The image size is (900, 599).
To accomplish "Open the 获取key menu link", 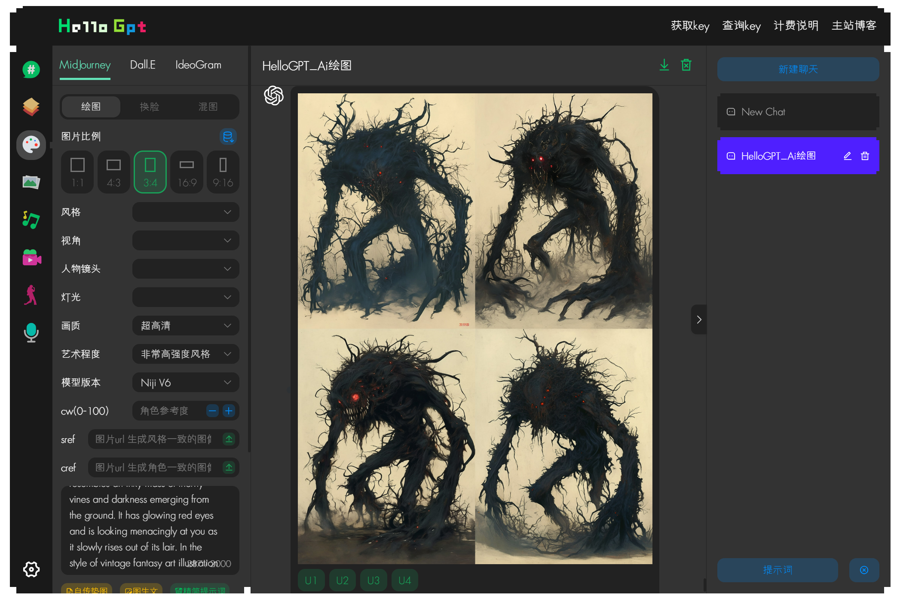I will [690, 26].
